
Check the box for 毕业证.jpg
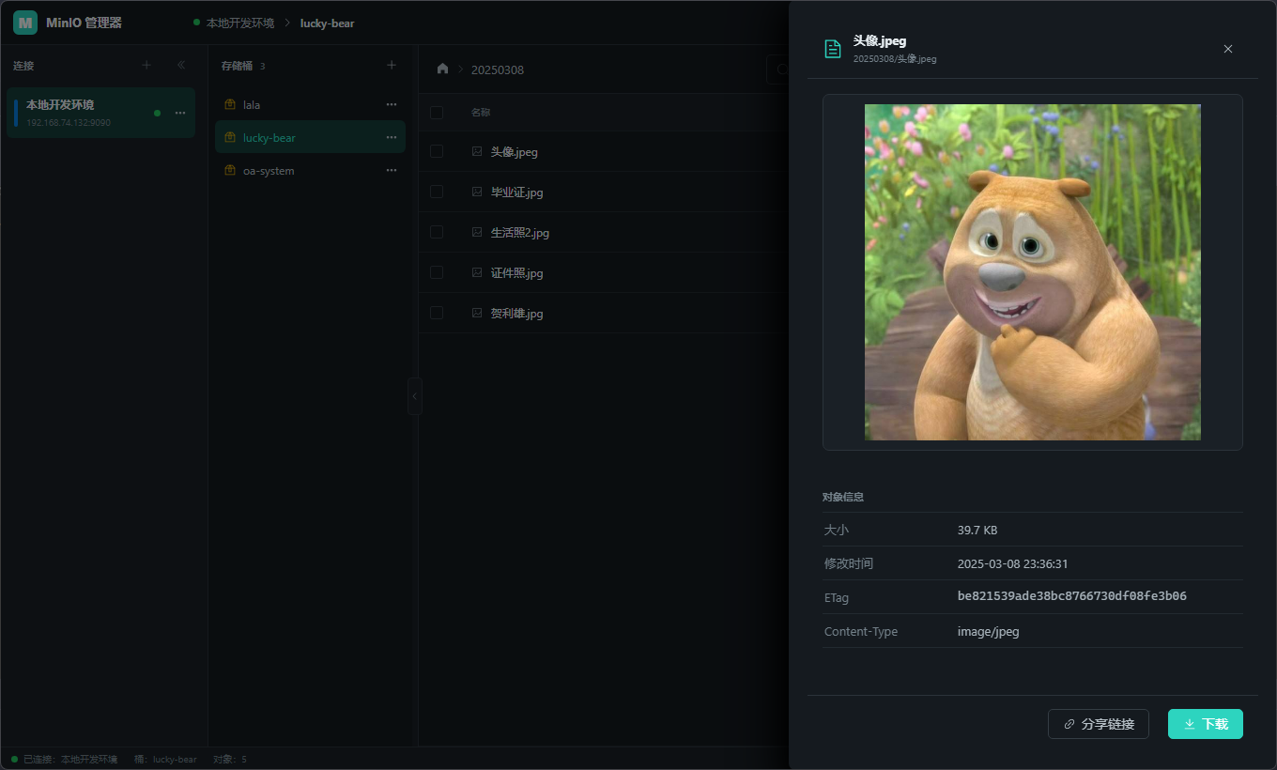(437, 192)
